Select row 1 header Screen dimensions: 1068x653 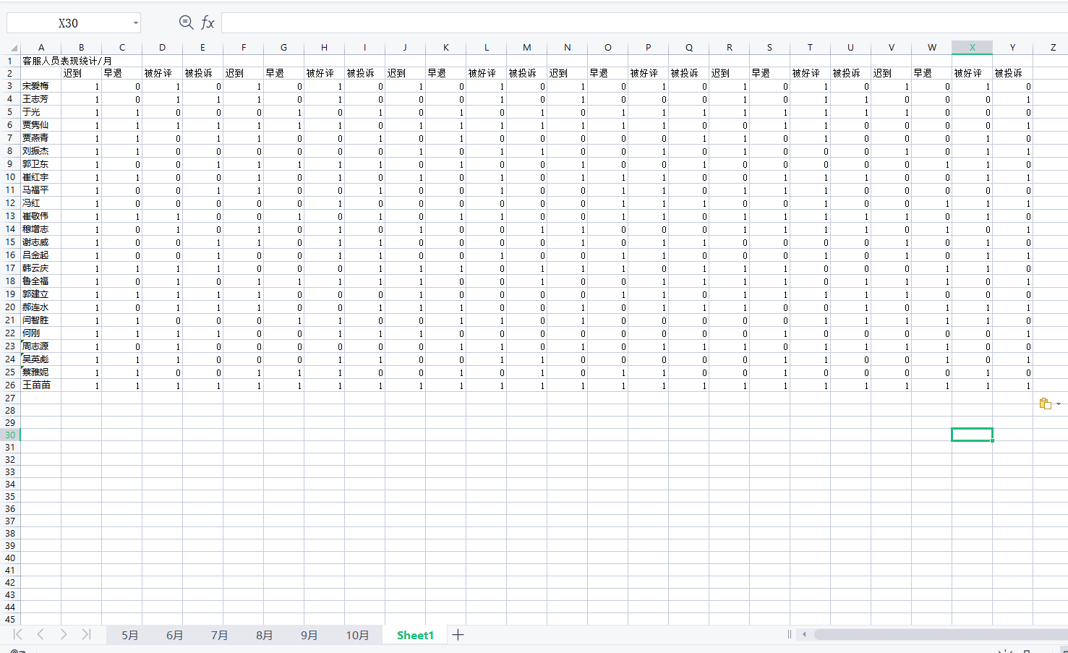click(x=10, y=61)
